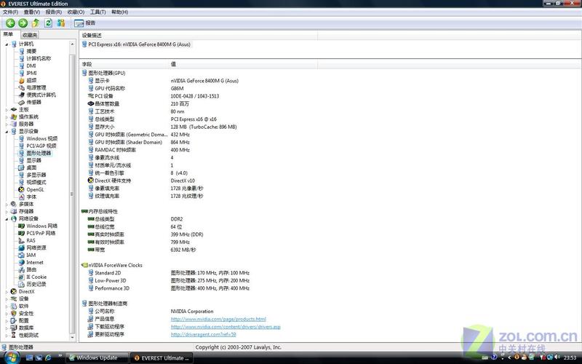This screenshot has width=582, height=364.
Task: Open the 帮助(H) menu
Action: [119, 12]
